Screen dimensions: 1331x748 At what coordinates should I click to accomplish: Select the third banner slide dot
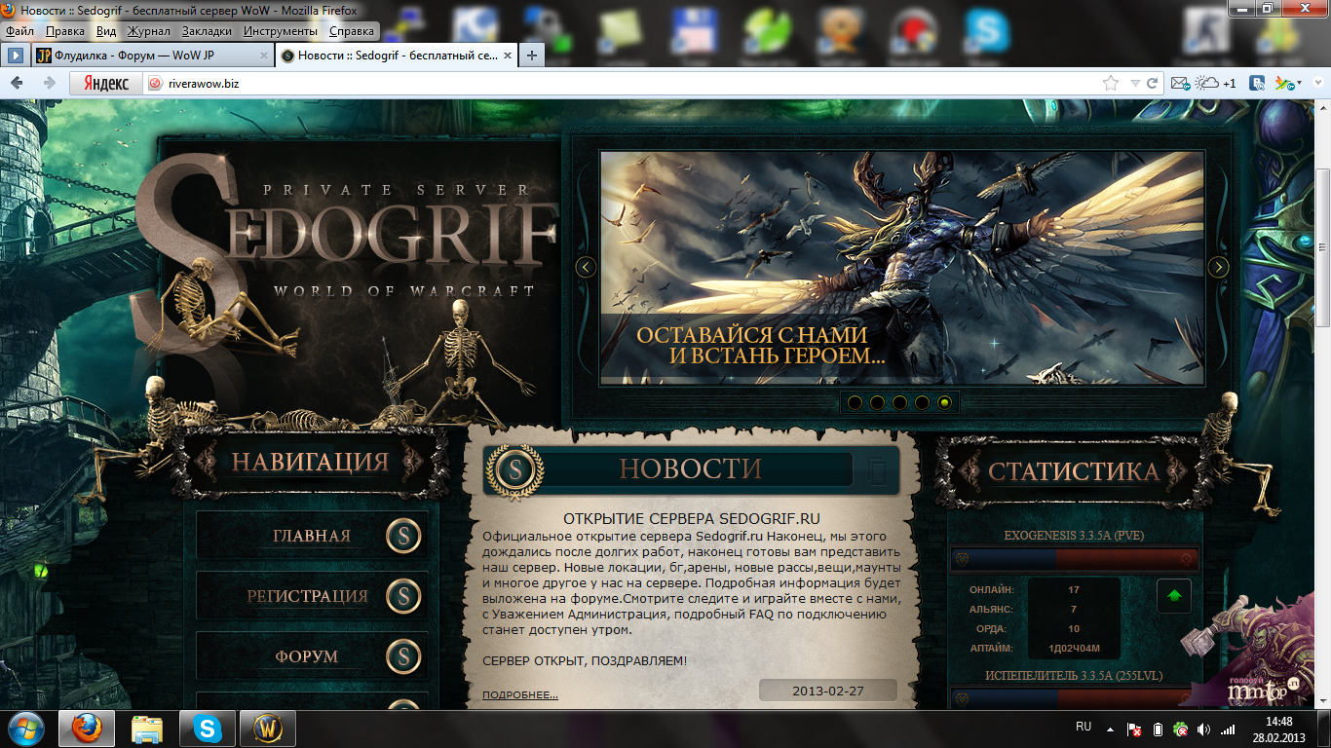pos(899,402)
